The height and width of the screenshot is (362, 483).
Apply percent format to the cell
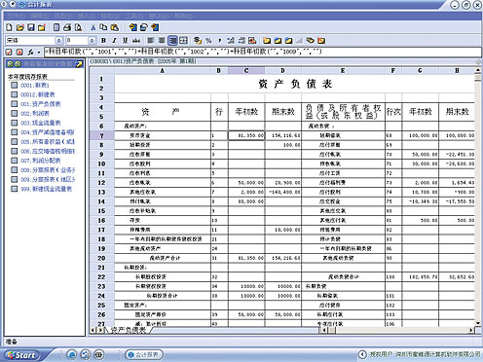pos(208,41)
